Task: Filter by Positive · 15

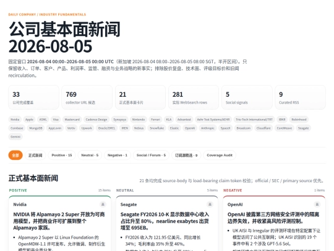Action: point(62,155)
